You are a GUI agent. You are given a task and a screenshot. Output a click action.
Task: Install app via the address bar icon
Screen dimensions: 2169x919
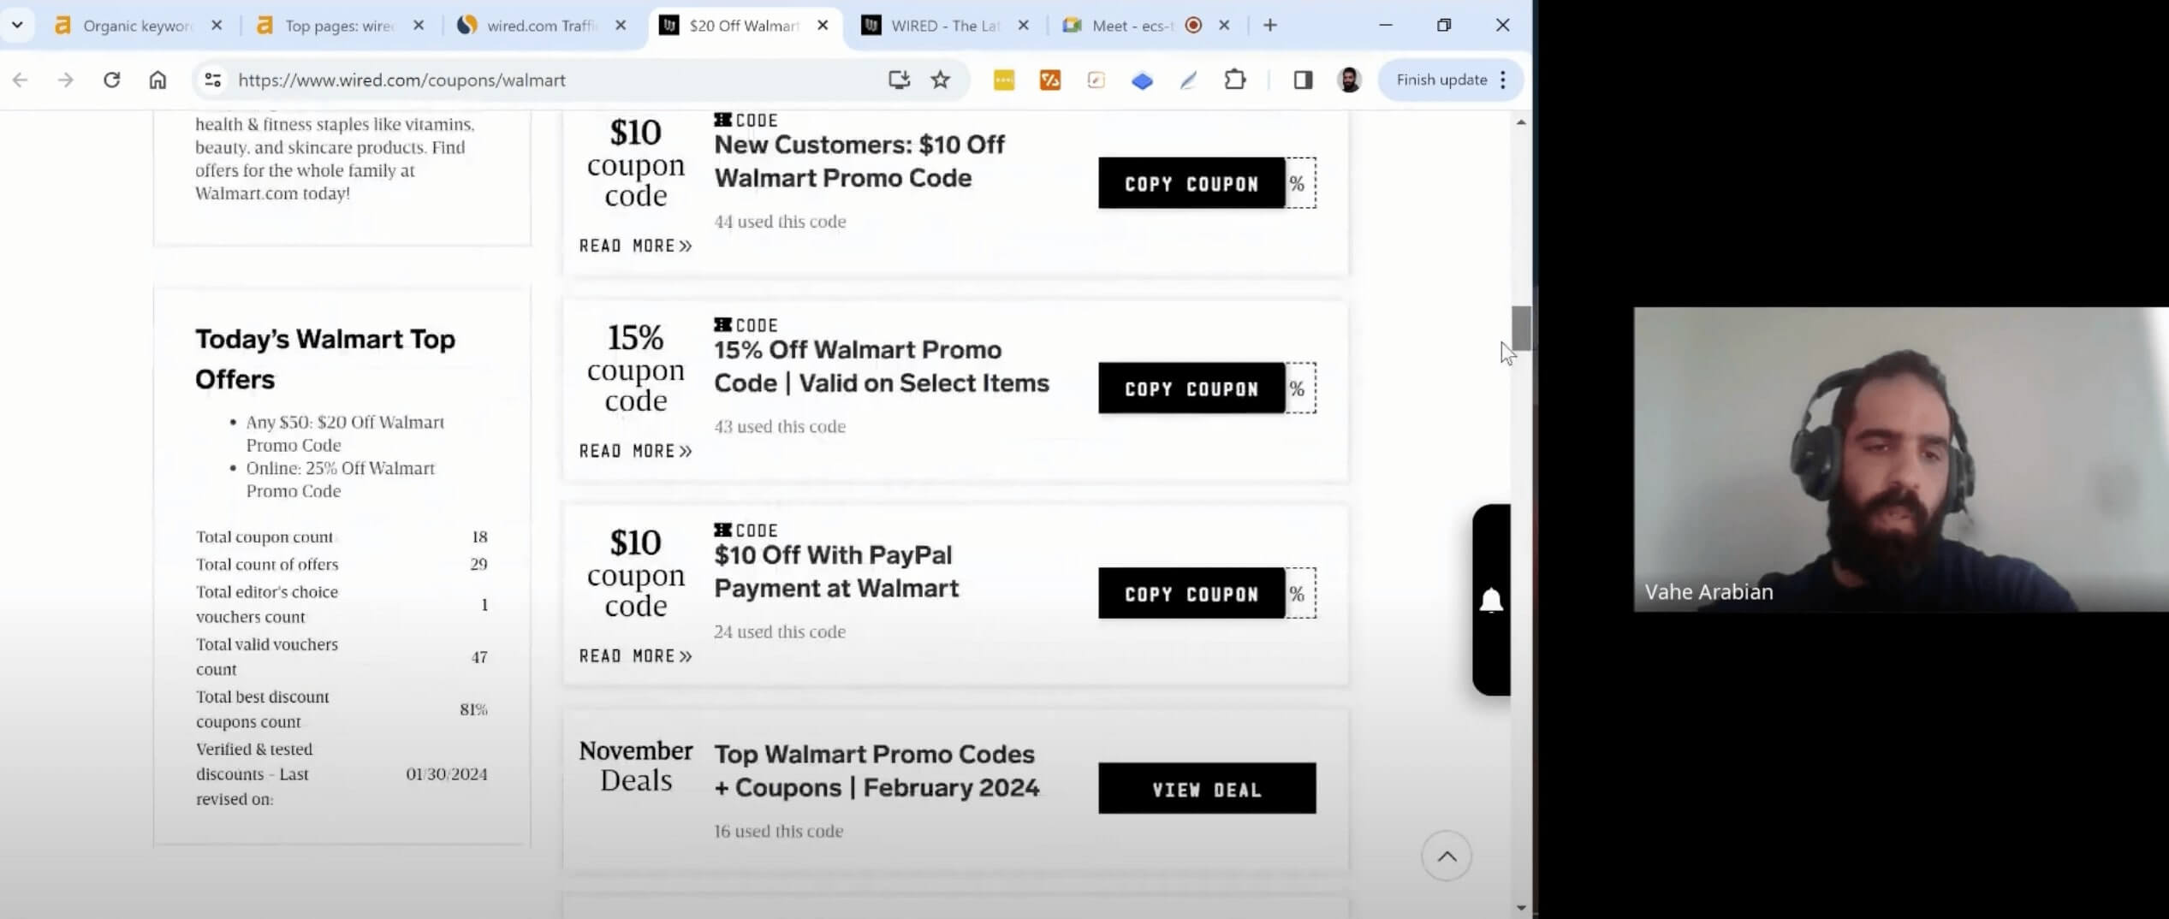pyautogui.click(x=898, y=80)
